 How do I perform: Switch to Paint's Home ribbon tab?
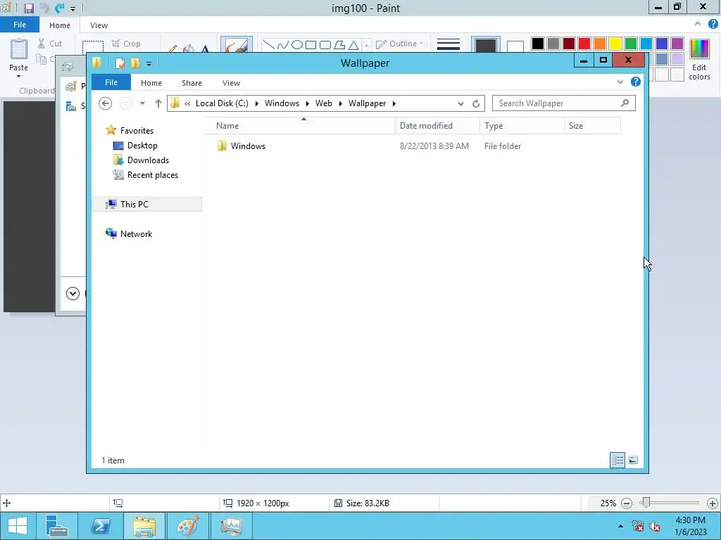click(60, 25)
